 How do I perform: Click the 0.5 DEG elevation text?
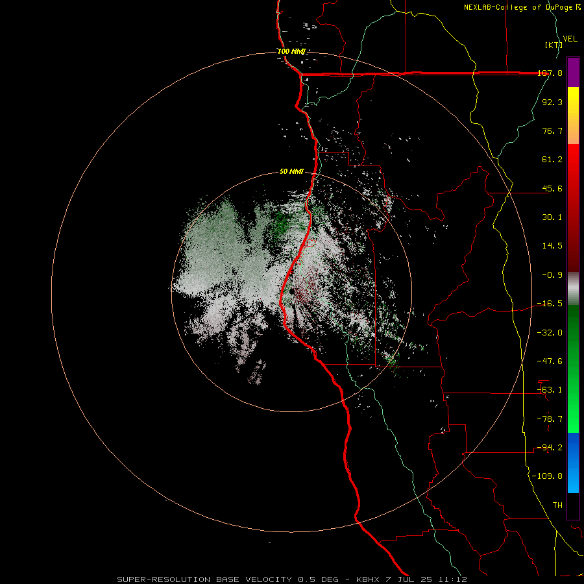pos(318,579)
